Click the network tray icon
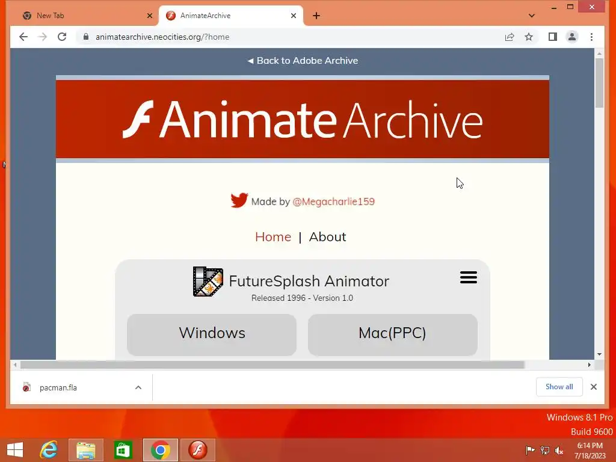The width and height of the screenshot is (616, 462). [545, 450]
